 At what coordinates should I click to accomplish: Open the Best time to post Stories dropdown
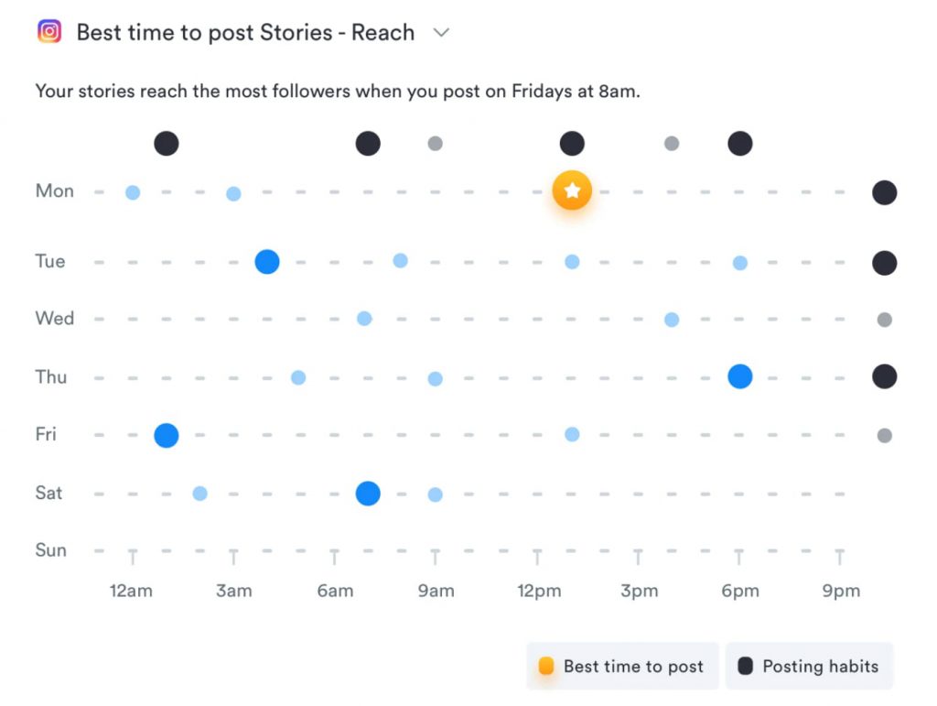[x=441, y=33]
